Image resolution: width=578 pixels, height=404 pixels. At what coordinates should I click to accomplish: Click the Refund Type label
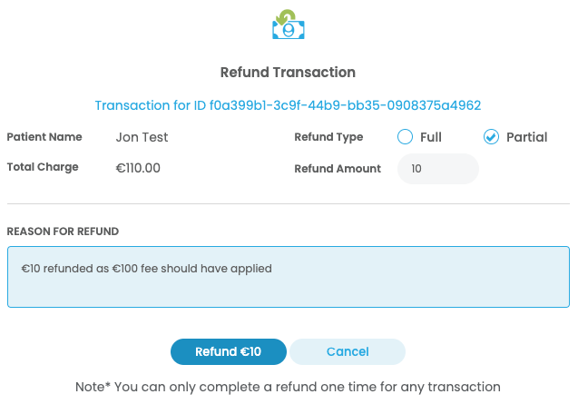coord(328,137)
